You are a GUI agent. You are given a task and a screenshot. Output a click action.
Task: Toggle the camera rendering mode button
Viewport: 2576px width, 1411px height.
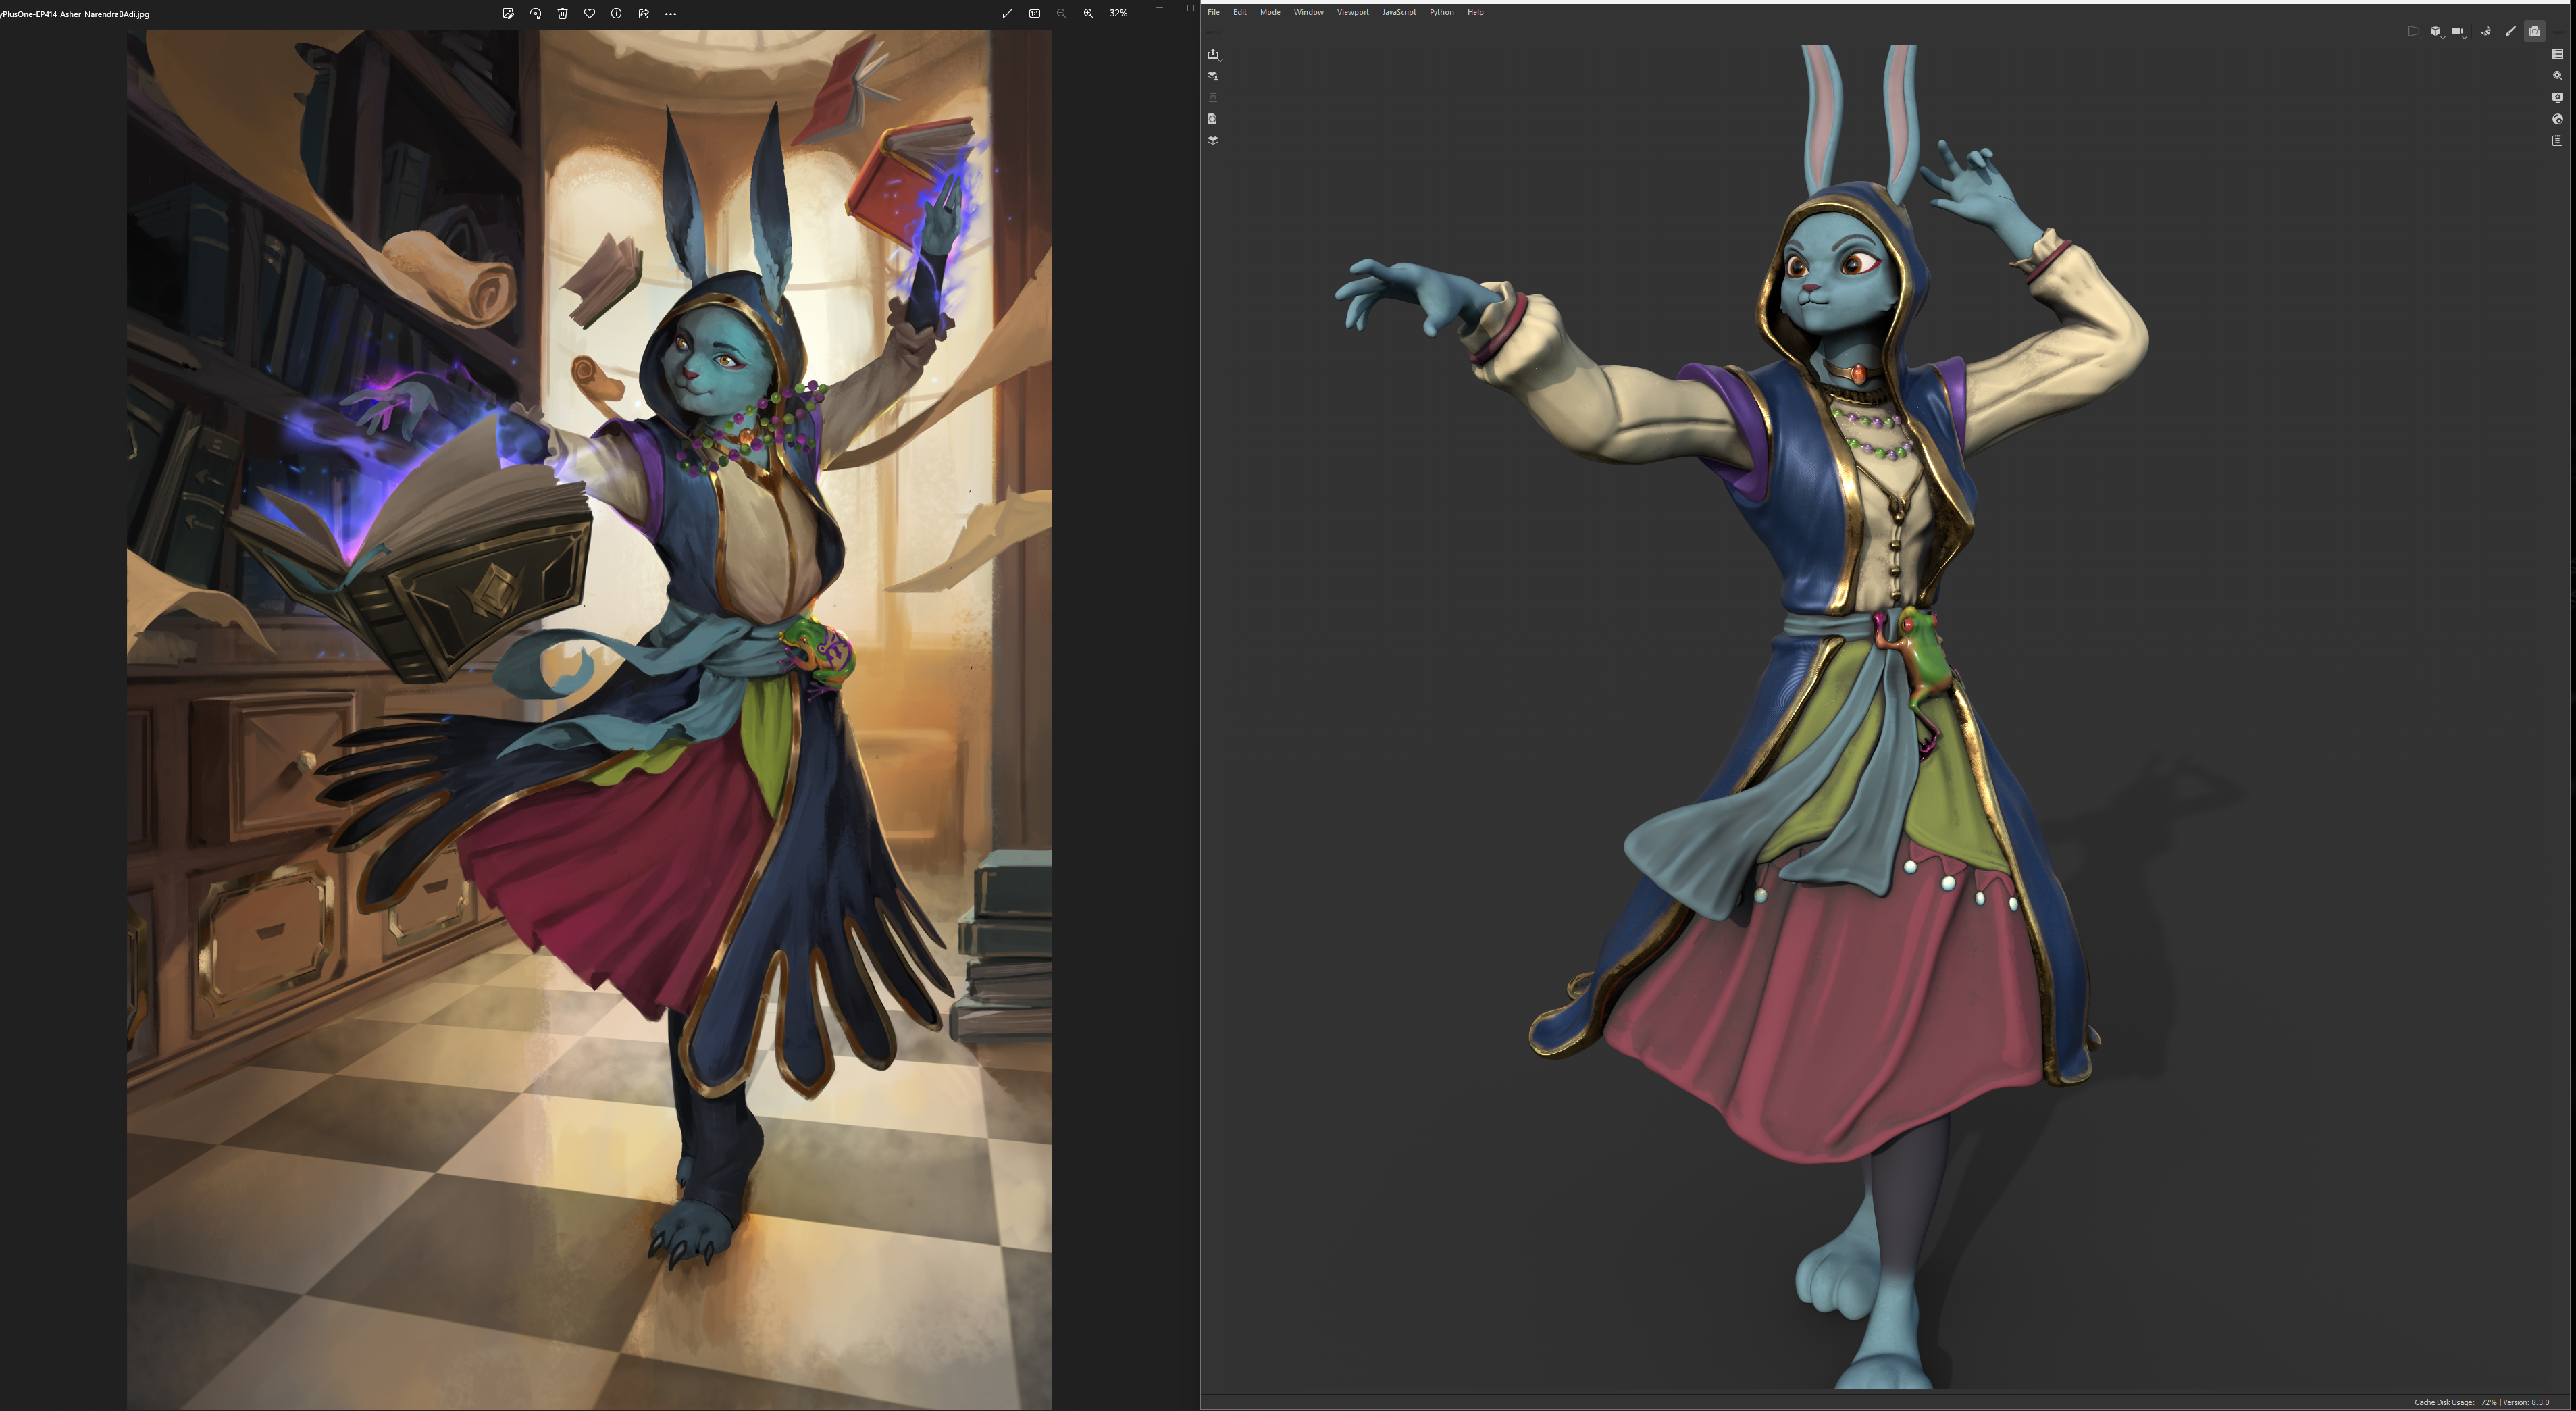click(2534, 31)
